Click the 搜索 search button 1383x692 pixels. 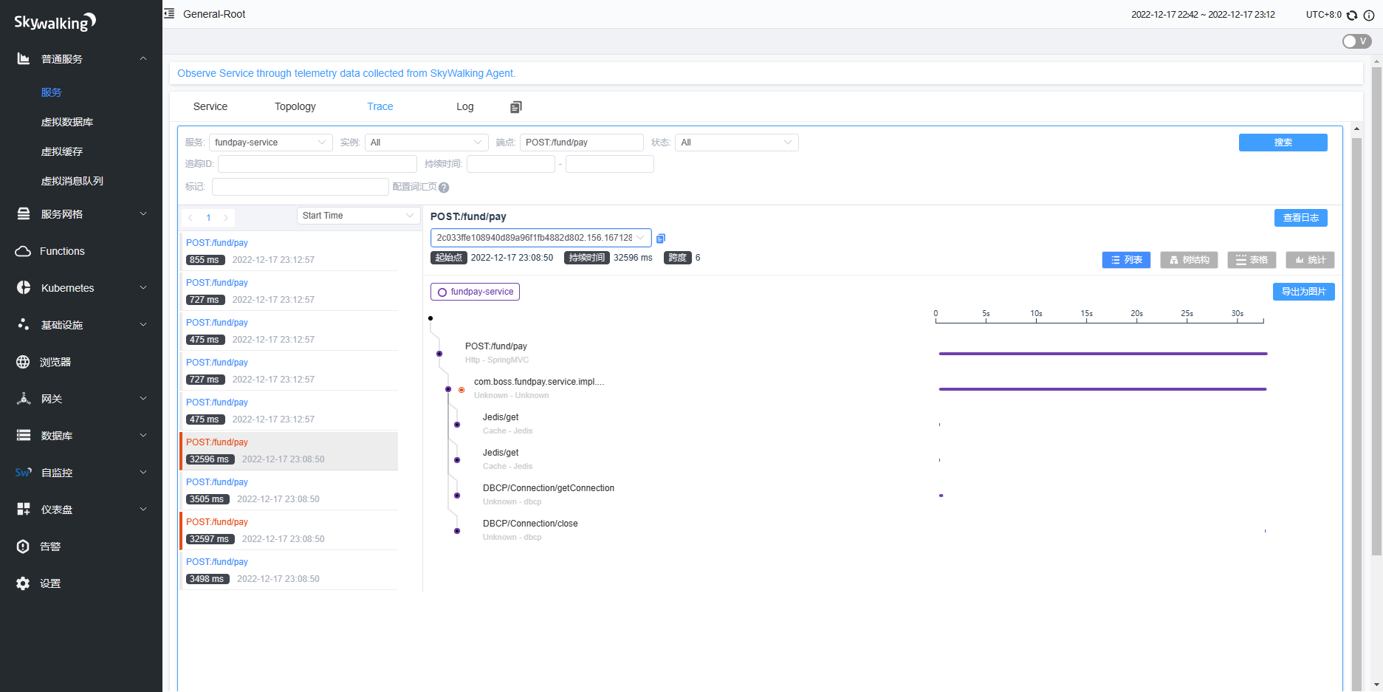tap(1283, 143)
